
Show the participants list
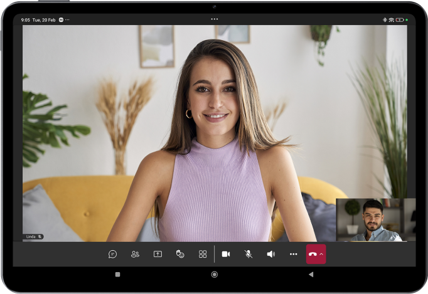(135, 254)
